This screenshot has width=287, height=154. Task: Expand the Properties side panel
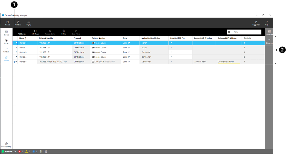(269, 32)
